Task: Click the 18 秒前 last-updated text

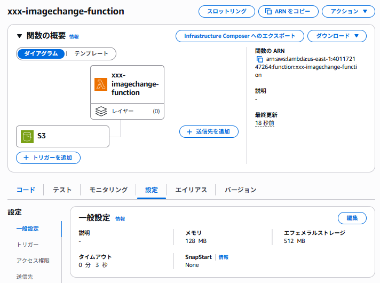Action: pos(265,123)
